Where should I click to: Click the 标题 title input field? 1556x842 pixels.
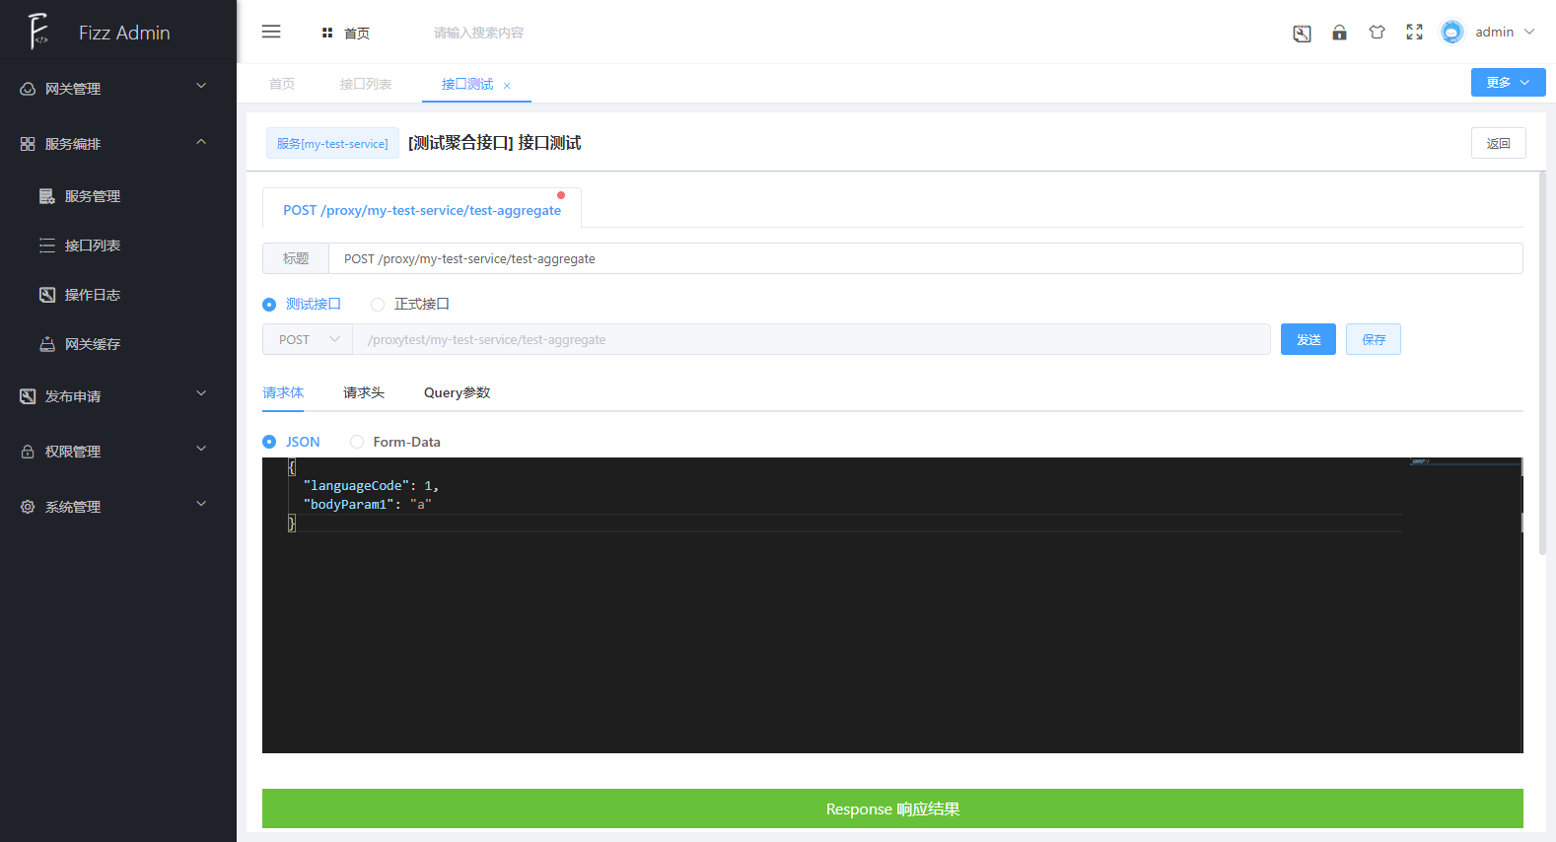click(925, 258)
